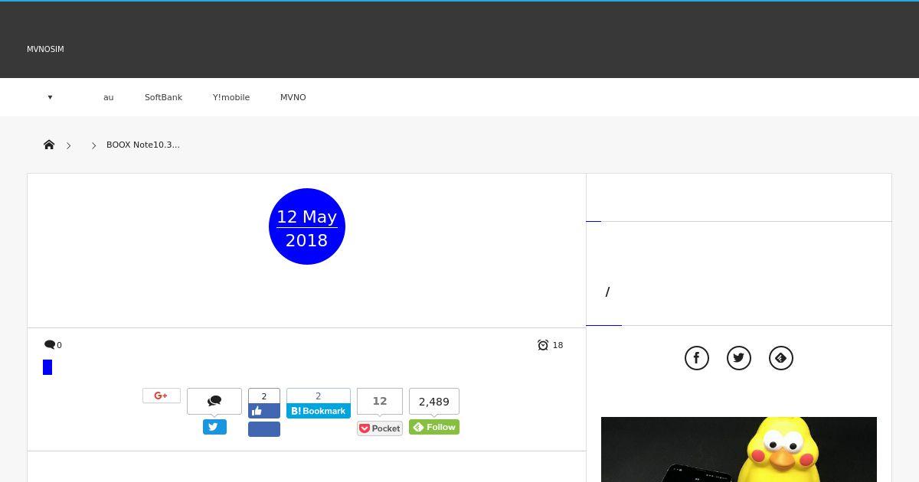Expand the dropdown triangle in navigation bar
Viewport: 919px width, 482px height.
[x=50, y=97]
